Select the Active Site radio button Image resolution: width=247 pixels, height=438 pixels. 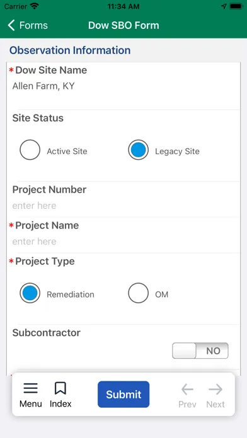30,150
